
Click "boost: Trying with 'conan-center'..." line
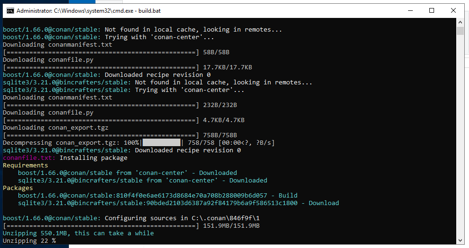click(x=109, y=37)
